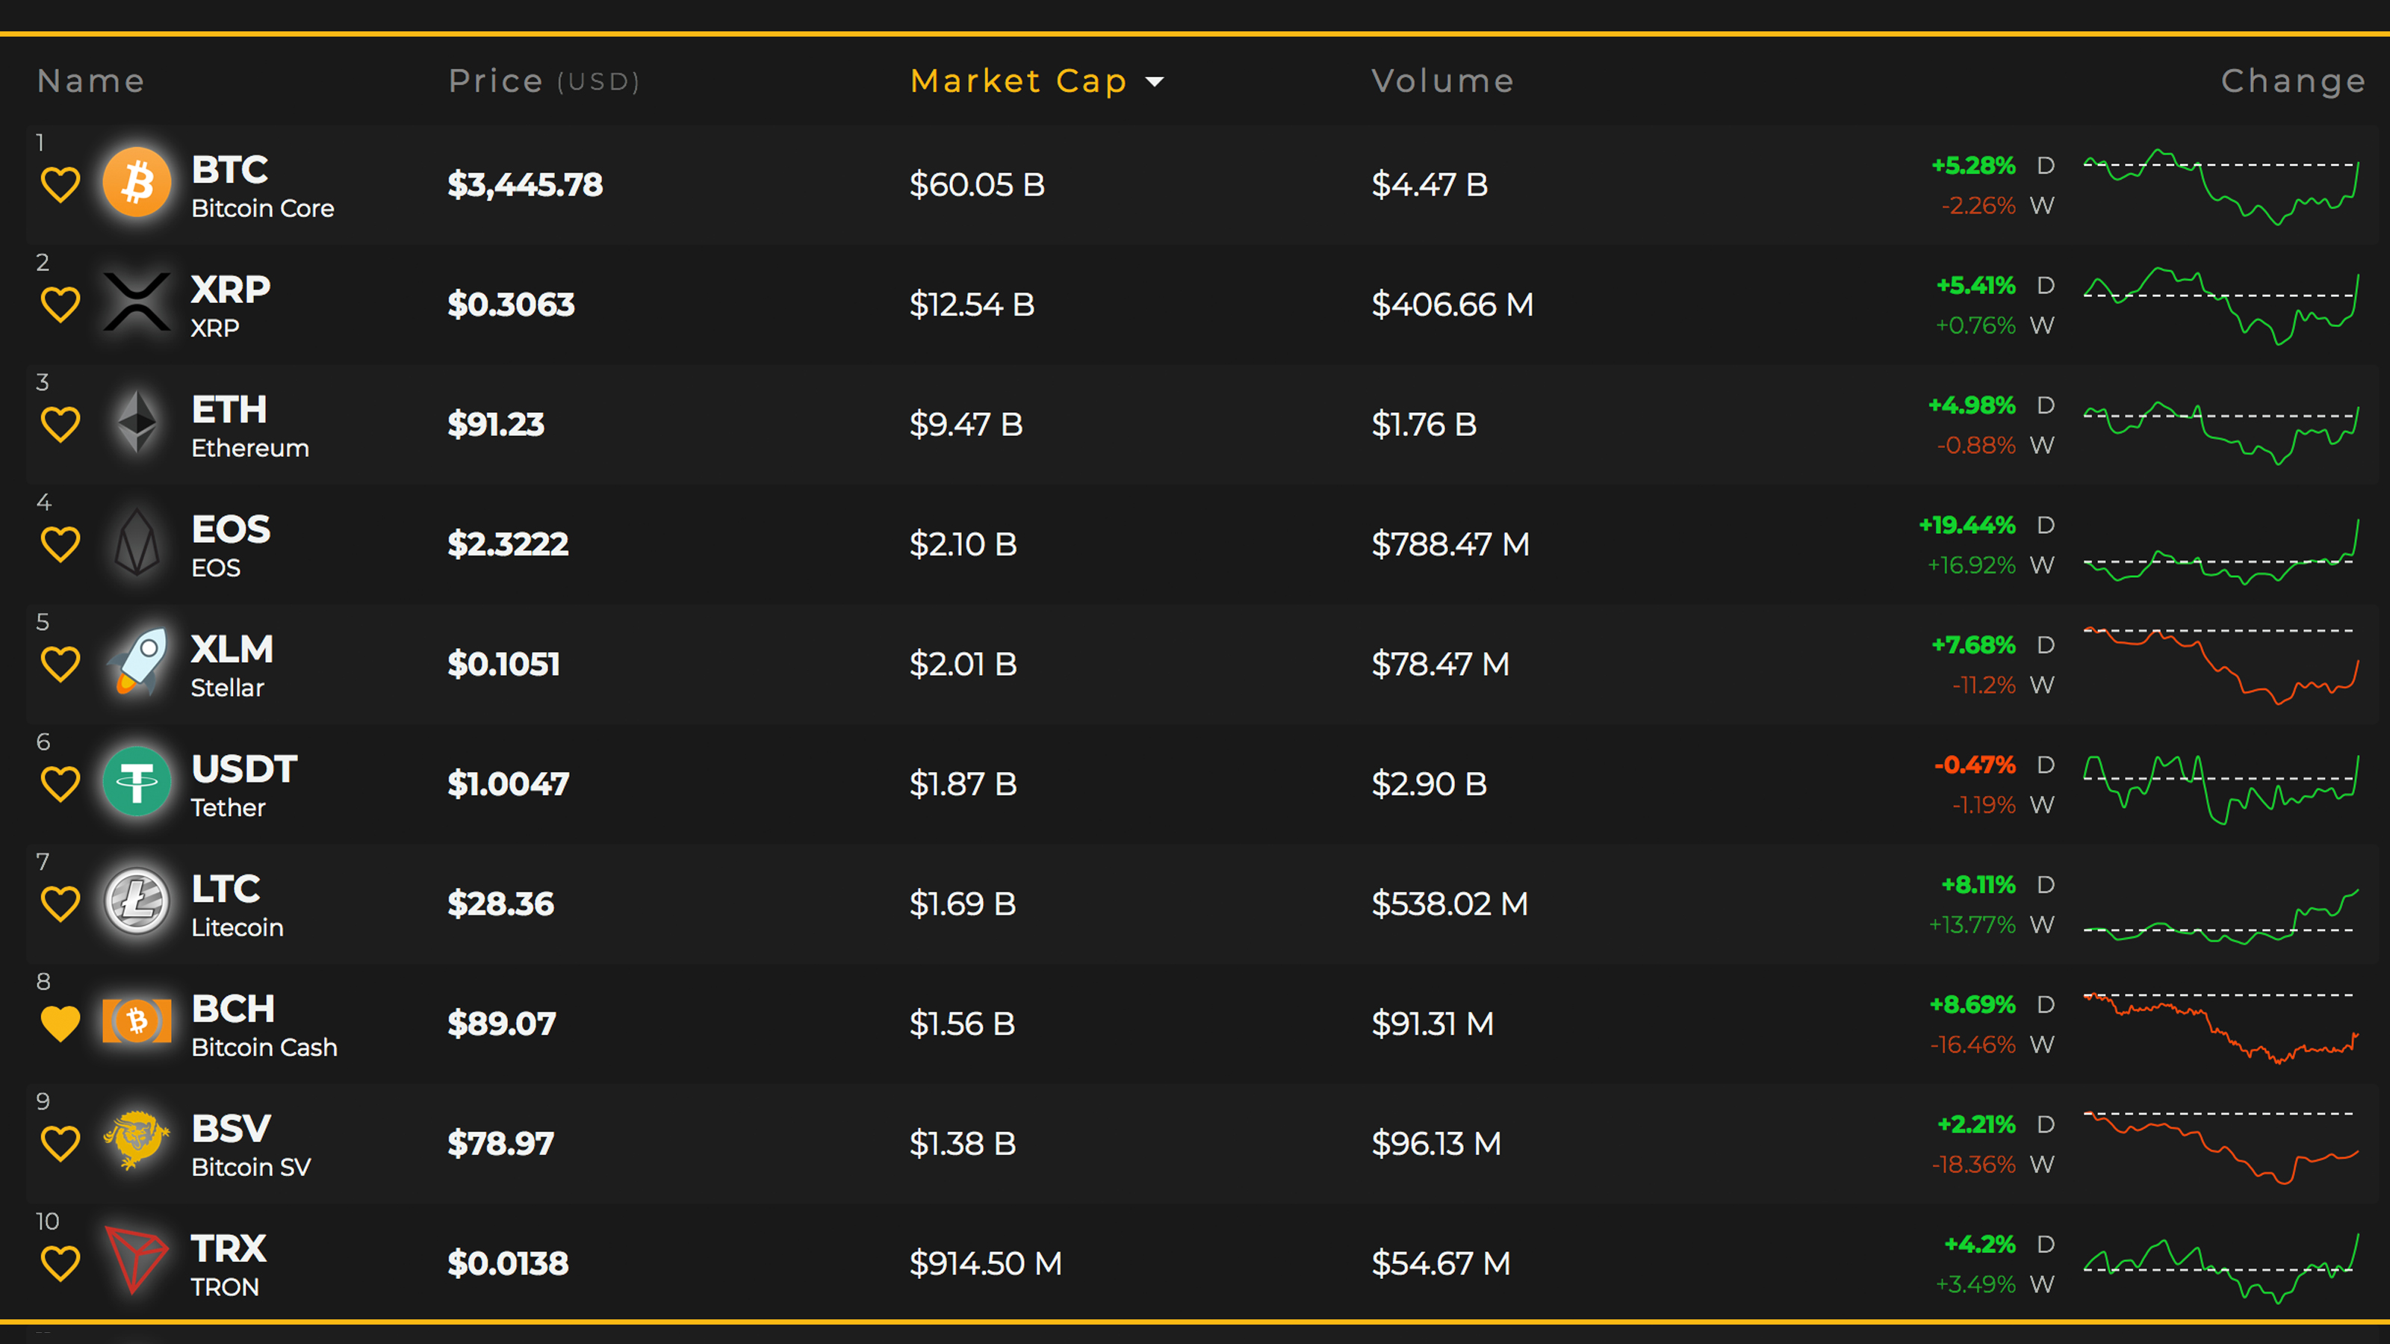
Task: Click the EOS coin logo icon
Action: 137,543
